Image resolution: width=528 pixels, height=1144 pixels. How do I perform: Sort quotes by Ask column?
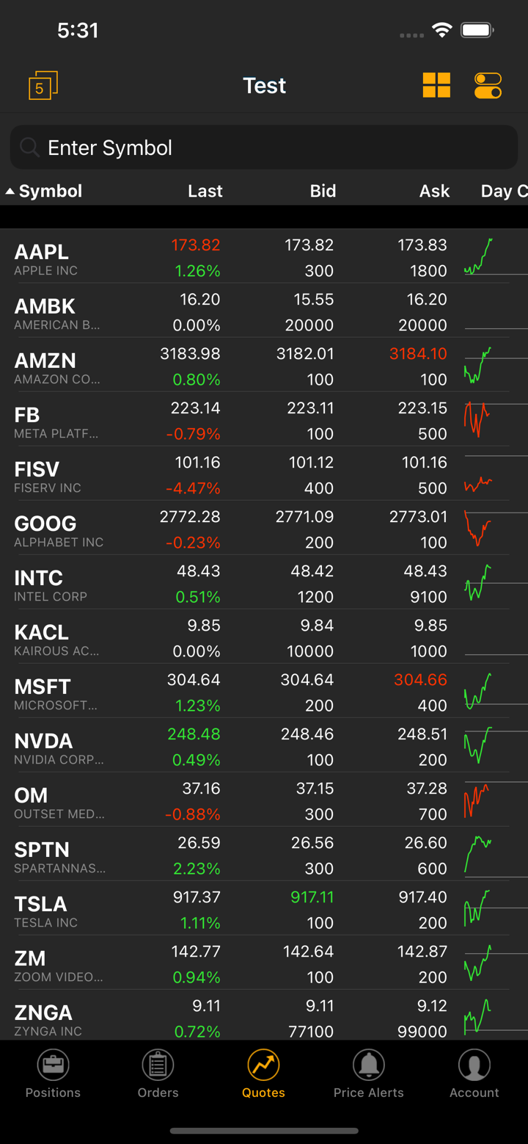[434, 191]
